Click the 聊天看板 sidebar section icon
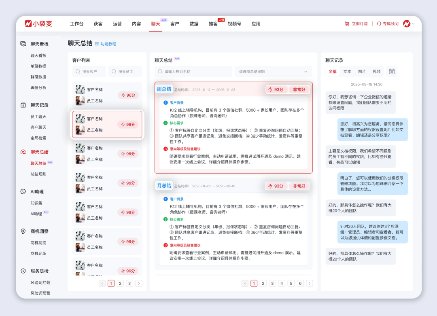437x316 pixels. coord(23,44)
